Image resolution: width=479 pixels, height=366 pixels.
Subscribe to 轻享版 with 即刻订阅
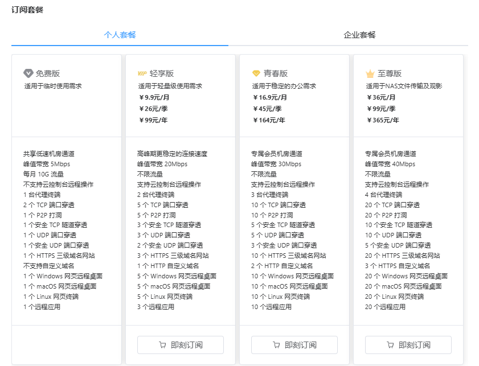[181, 345]
